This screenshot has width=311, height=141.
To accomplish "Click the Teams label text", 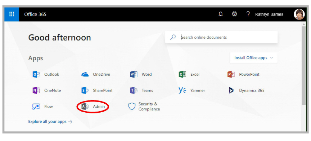I will click(147, 90).
